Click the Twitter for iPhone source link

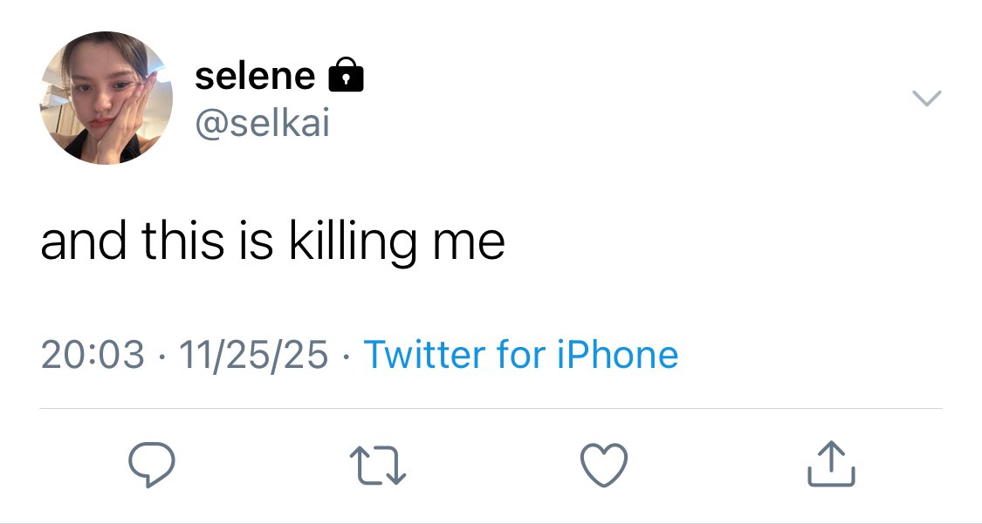[x=520, y=355]
